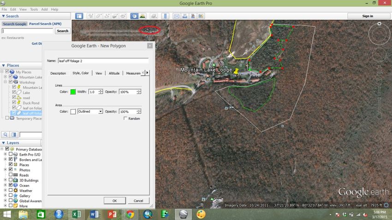Open Excel from the taskbar

click(77, 214)
